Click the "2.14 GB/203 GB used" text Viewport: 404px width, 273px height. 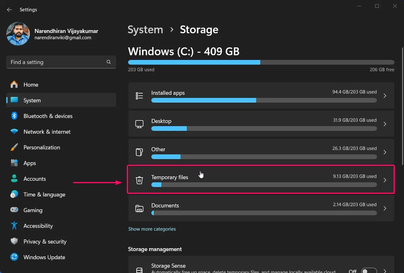tap(355, 204)
